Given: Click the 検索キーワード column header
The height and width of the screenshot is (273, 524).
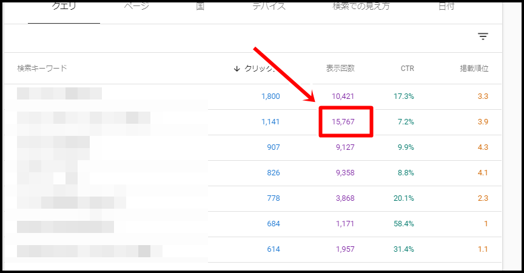Looking at the screenshot, I should click(x=42, y=69).
